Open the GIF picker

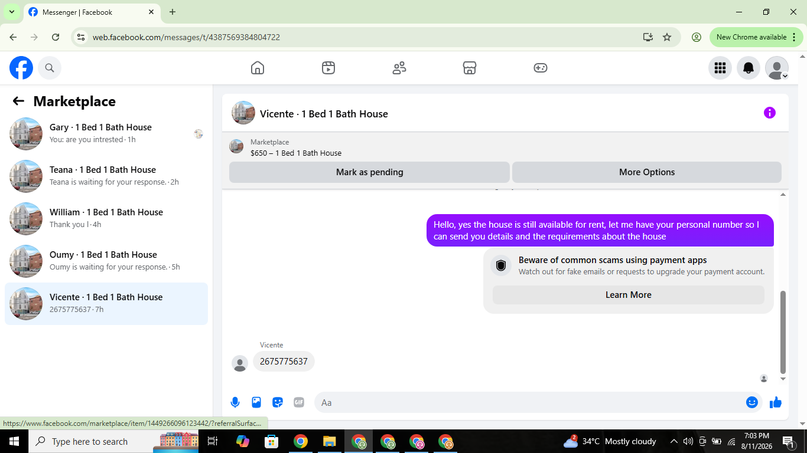(299, 402)
